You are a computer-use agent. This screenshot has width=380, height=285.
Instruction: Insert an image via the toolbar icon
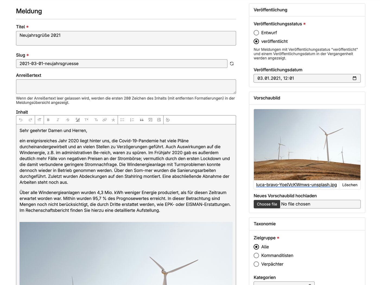159,120
